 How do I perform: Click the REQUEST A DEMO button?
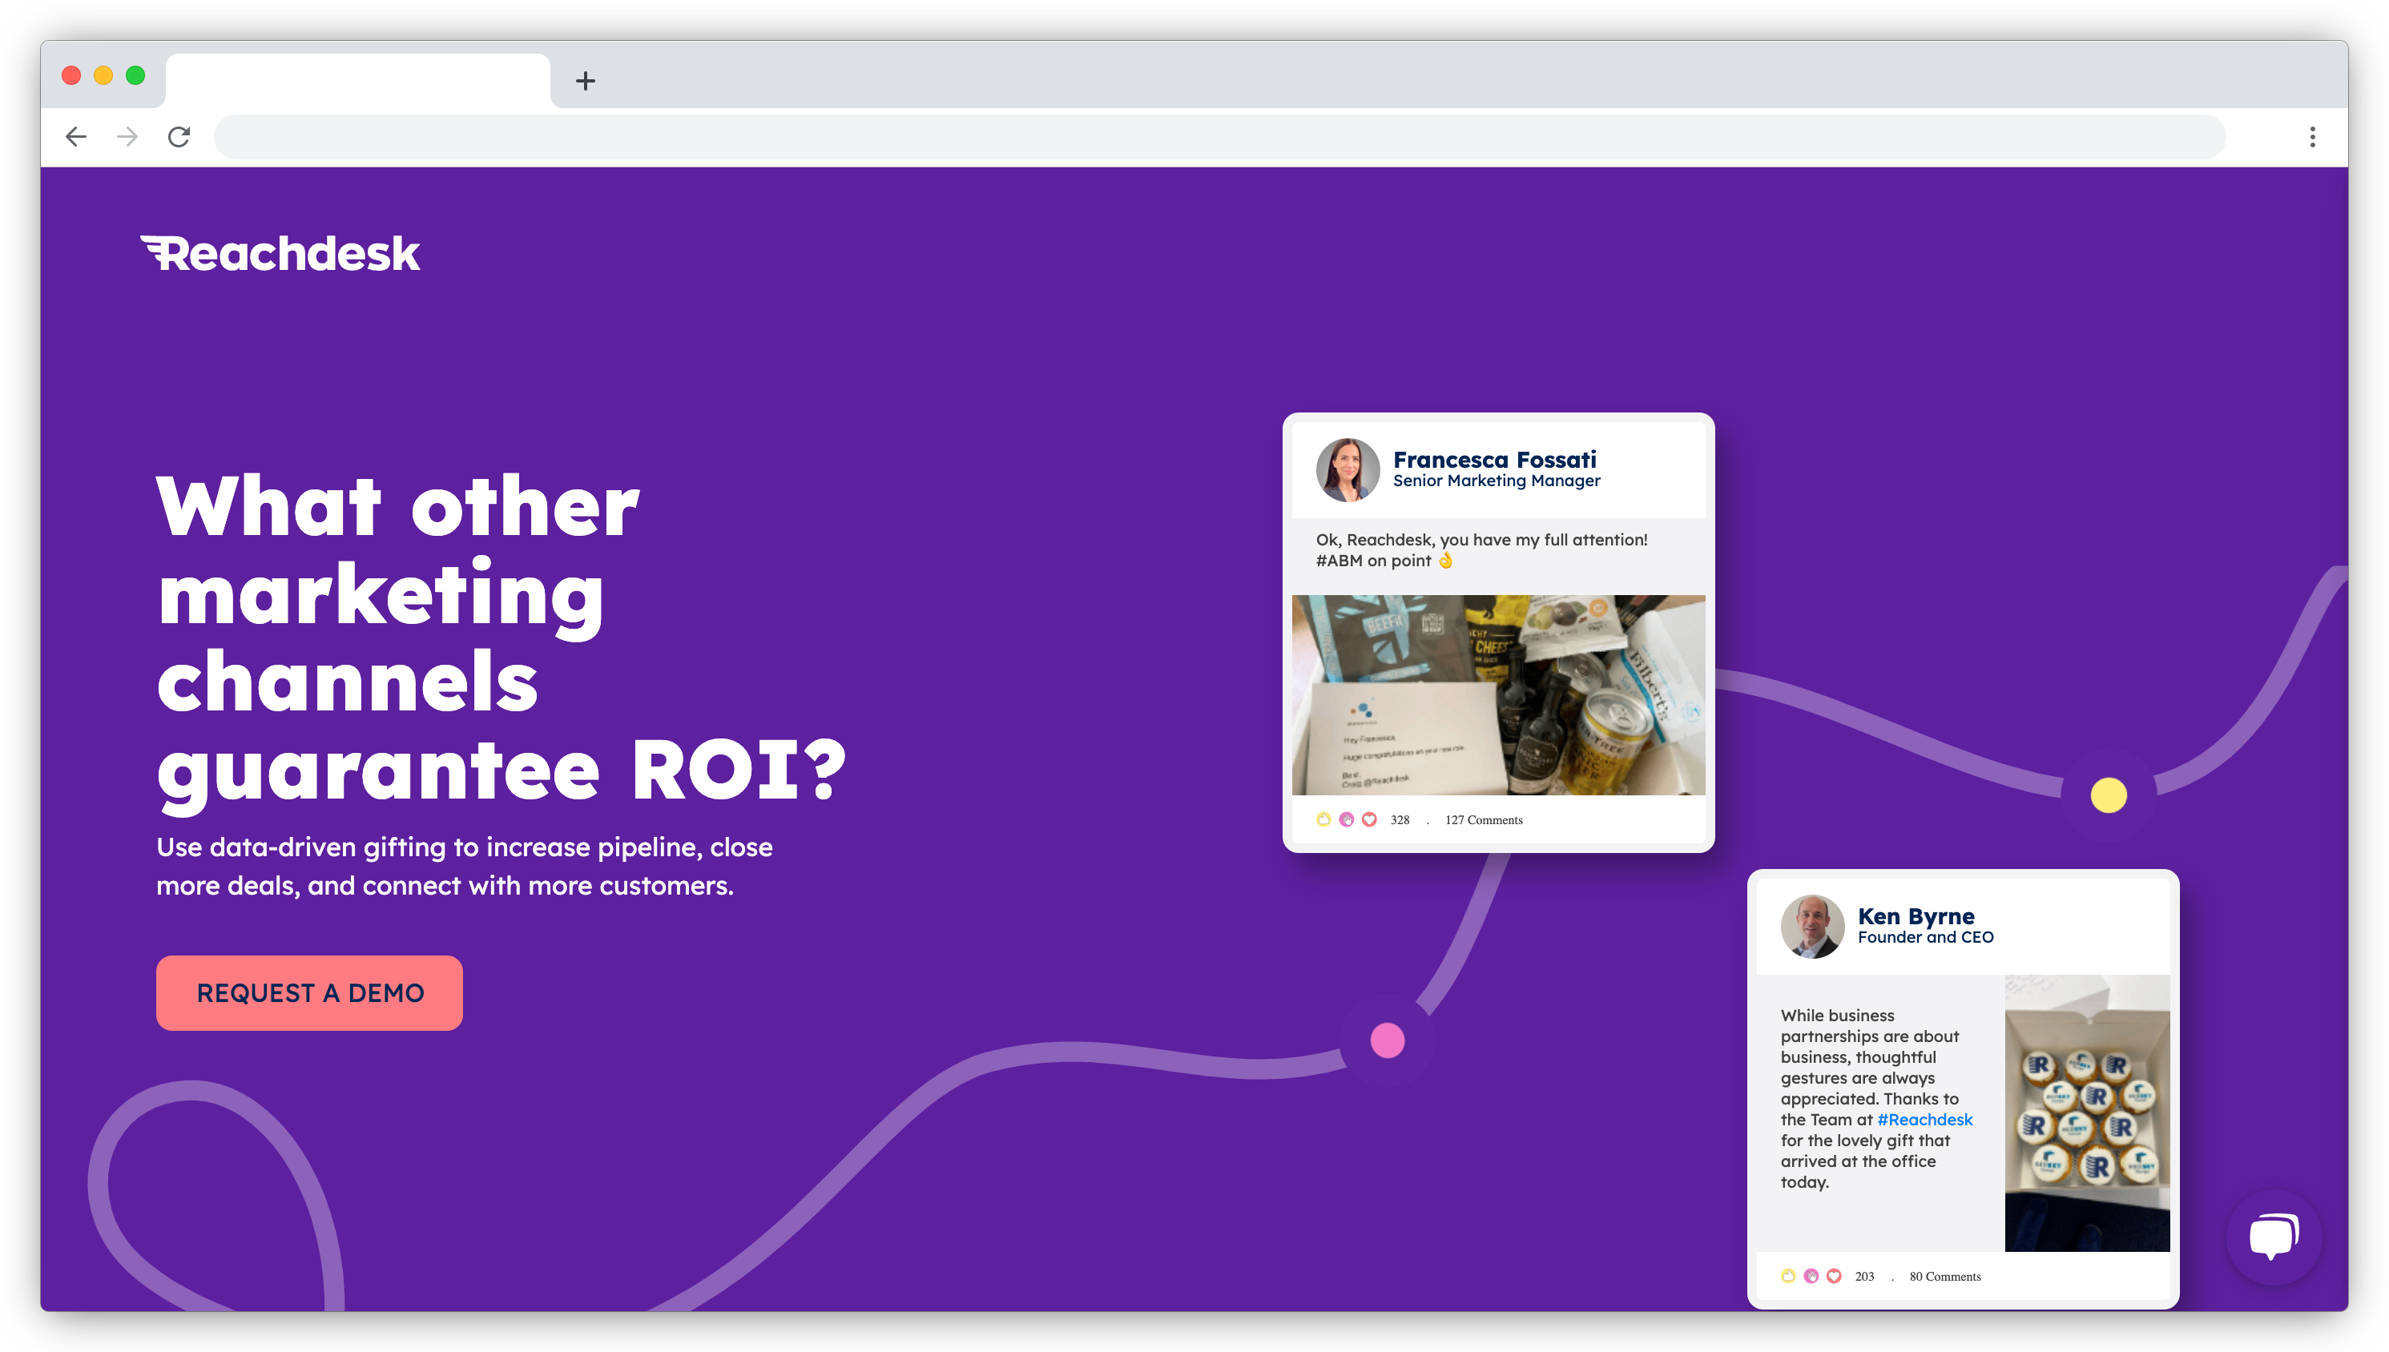pyautogui.click(x=309, y=992)
